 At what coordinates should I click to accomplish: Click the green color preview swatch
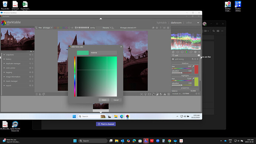tap(83, 53)
